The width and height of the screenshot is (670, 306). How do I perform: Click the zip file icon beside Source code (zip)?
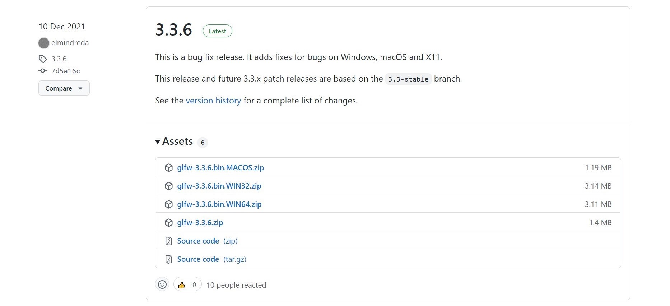click(168, 241)
